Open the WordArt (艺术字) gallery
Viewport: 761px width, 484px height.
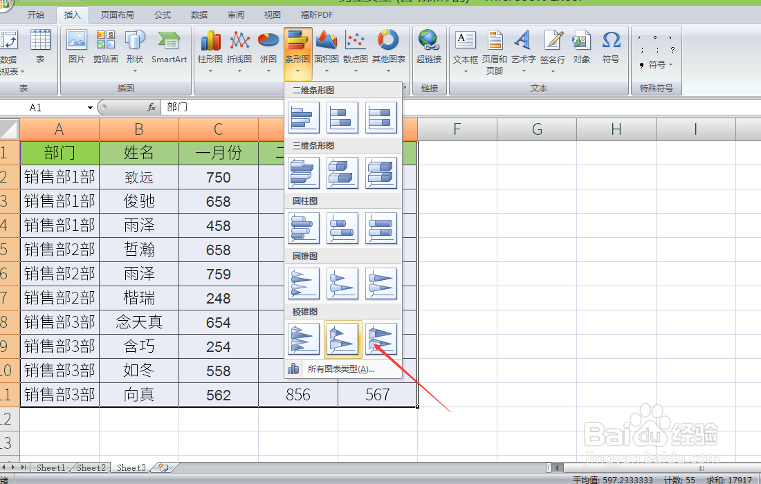click(x=523, y=51)
